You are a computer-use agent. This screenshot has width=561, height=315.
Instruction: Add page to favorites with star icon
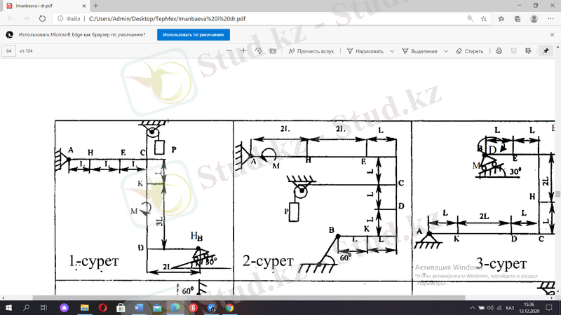pos(484,19)
